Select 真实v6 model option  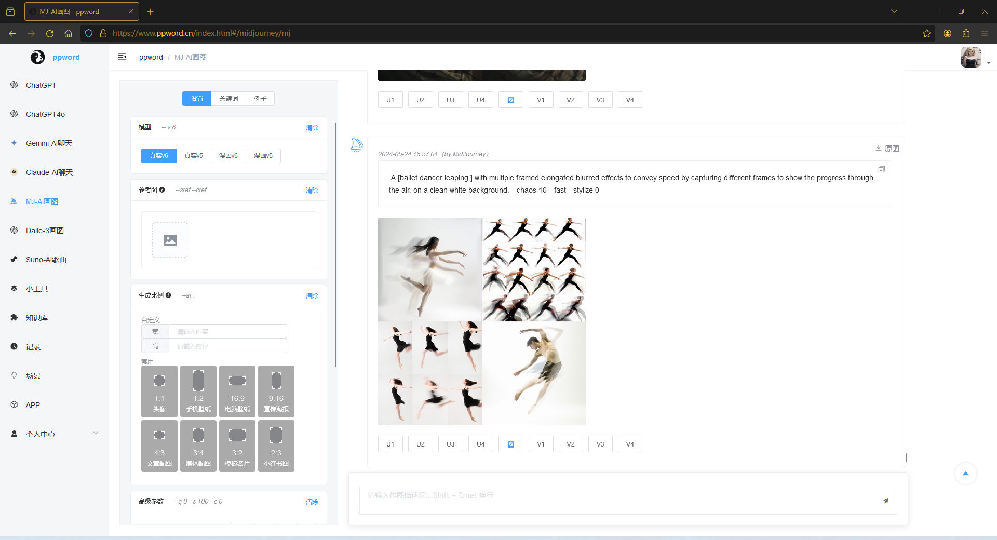[x=159, y=156]
